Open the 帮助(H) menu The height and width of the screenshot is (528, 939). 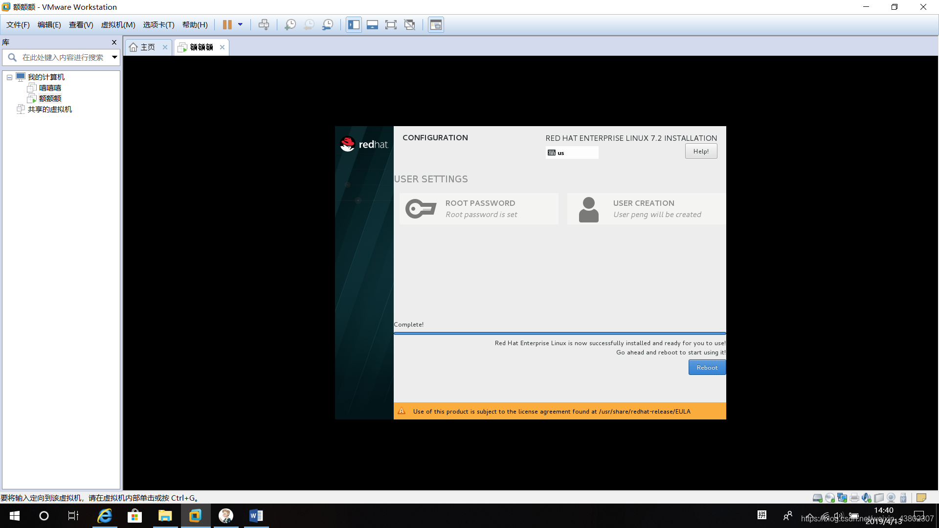pyautogui.click(x=195, y=25)
